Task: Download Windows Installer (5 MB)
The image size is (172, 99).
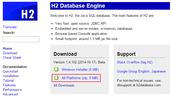Action: [80, 69]
